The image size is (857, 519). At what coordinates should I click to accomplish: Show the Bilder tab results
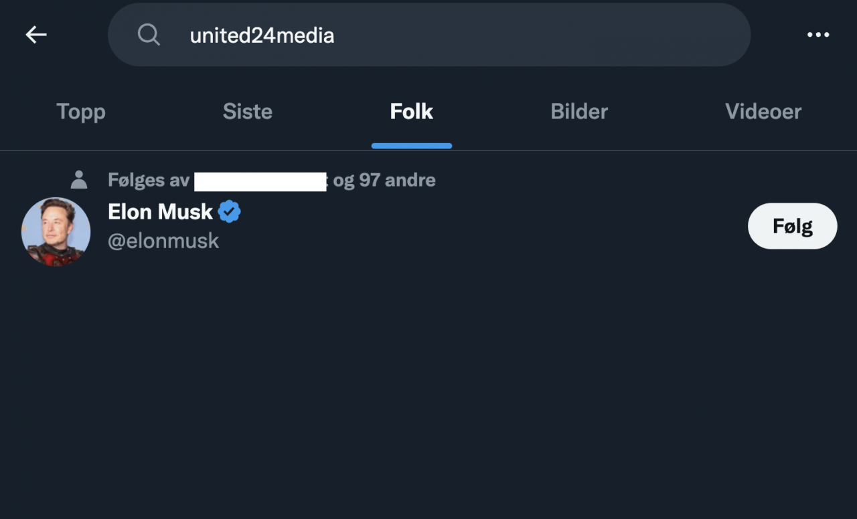coord(578,112)
